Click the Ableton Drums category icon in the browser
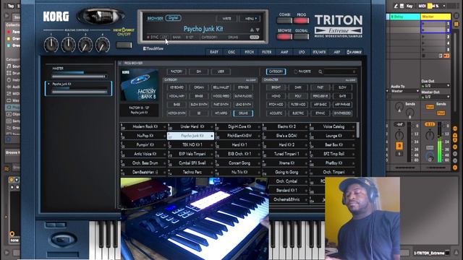 9,73
